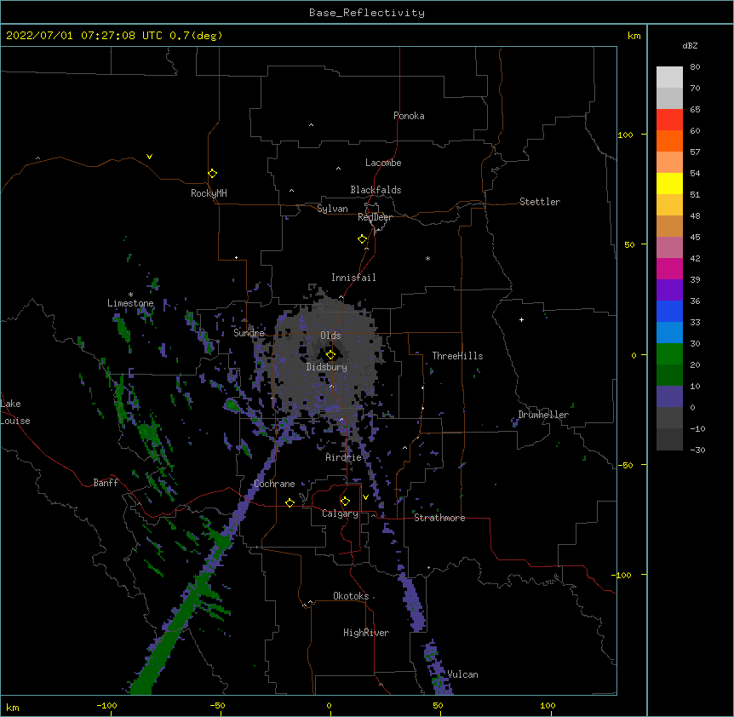The image size is (734, 717).
Task: Click the Lacombe city label
Action: pos(383,163)
